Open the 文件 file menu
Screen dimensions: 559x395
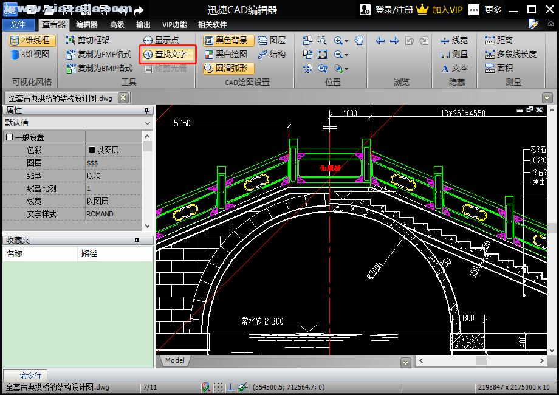click(x=18, y=24)
